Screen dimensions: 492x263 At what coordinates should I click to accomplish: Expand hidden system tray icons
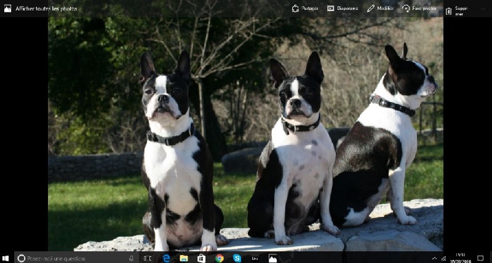click(x=434, y=258)
